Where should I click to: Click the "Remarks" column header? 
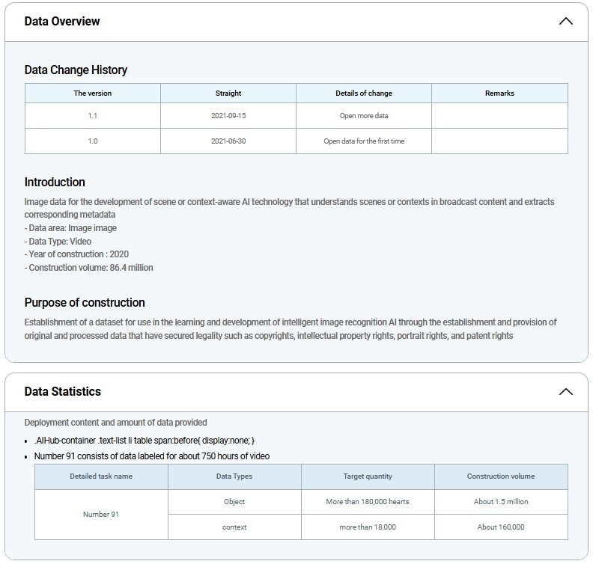[499, 94]
